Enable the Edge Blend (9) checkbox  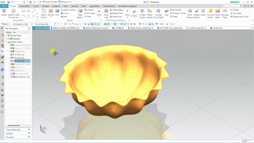[x=12, y=73]
